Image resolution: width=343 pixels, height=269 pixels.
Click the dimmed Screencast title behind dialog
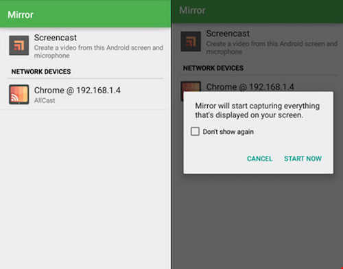tap(228, 34)
